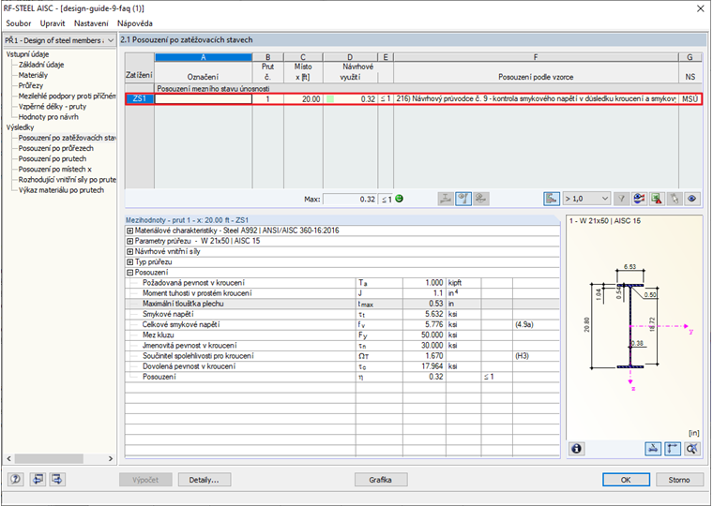The width and height of the screenshot is (713, 506).
Task: Click the green smiley status icon
Action: (400, 199)
